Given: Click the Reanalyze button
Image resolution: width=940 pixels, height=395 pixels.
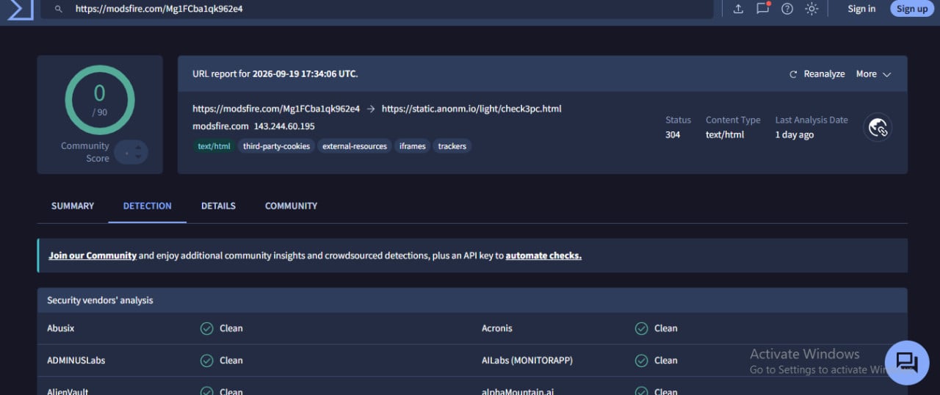Looking at the screenshot, I should pyautogui.click(x=817, y=74).
